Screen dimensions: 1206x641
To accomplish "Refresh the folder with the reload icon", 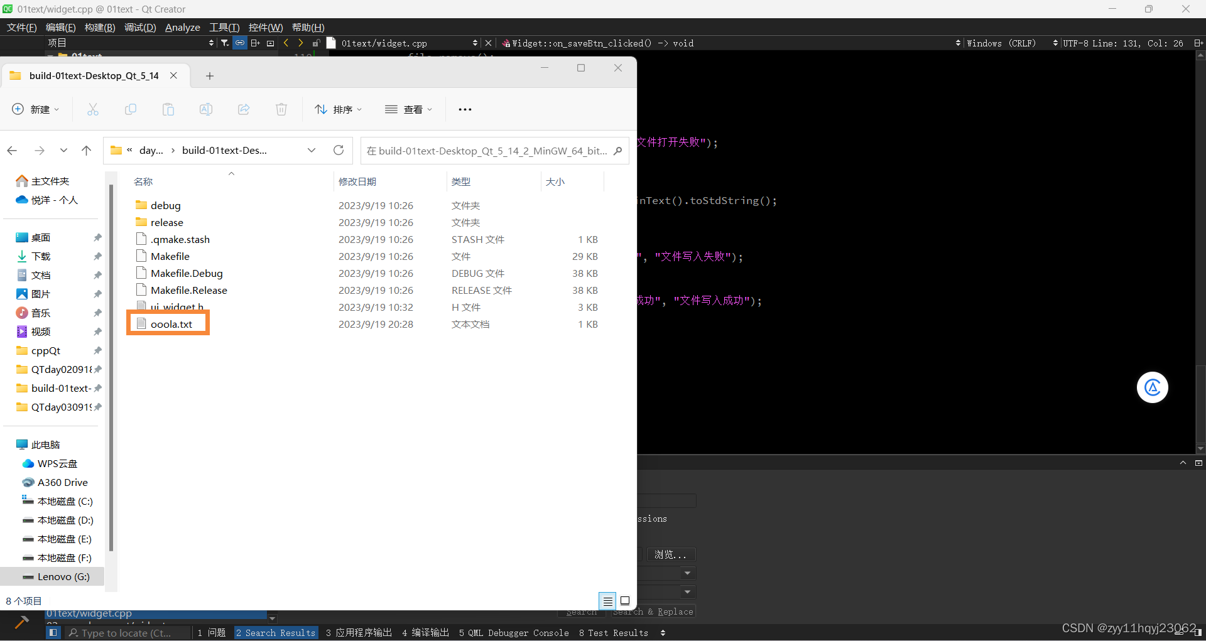I will click(339, 150).
